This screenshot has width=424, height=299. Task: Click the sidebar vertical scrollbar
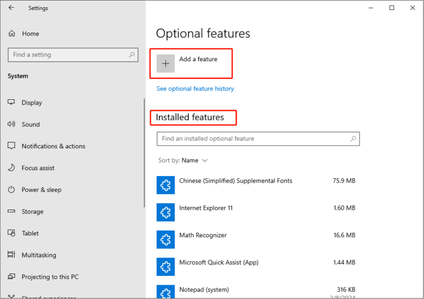click(144, 153)
